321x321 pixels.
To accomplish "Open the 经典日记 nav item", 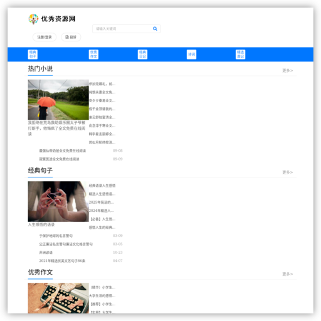I will [x=142, y=55].
